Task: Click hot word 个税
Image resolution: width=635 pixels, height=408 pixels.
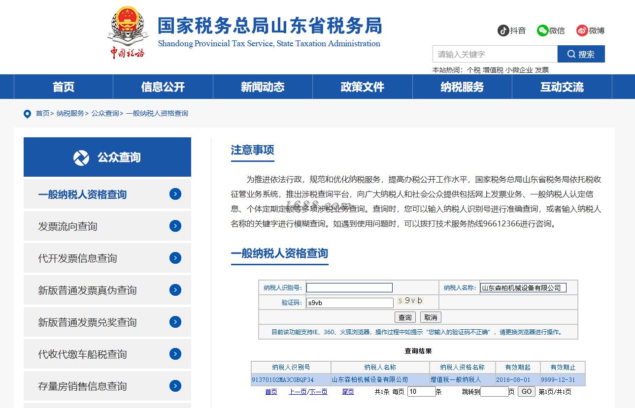Action: pos(473,70)
